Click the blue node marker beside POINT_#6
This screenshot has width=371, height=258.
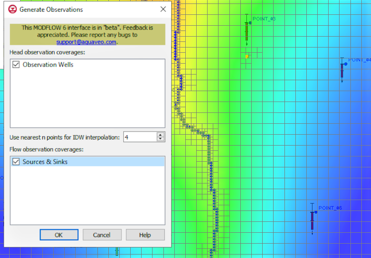coord(316,212)
